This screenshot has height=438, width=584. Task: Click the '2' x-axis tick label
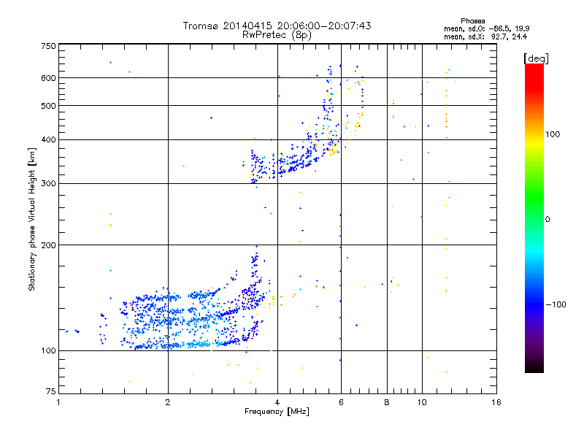tap(168, 402)
